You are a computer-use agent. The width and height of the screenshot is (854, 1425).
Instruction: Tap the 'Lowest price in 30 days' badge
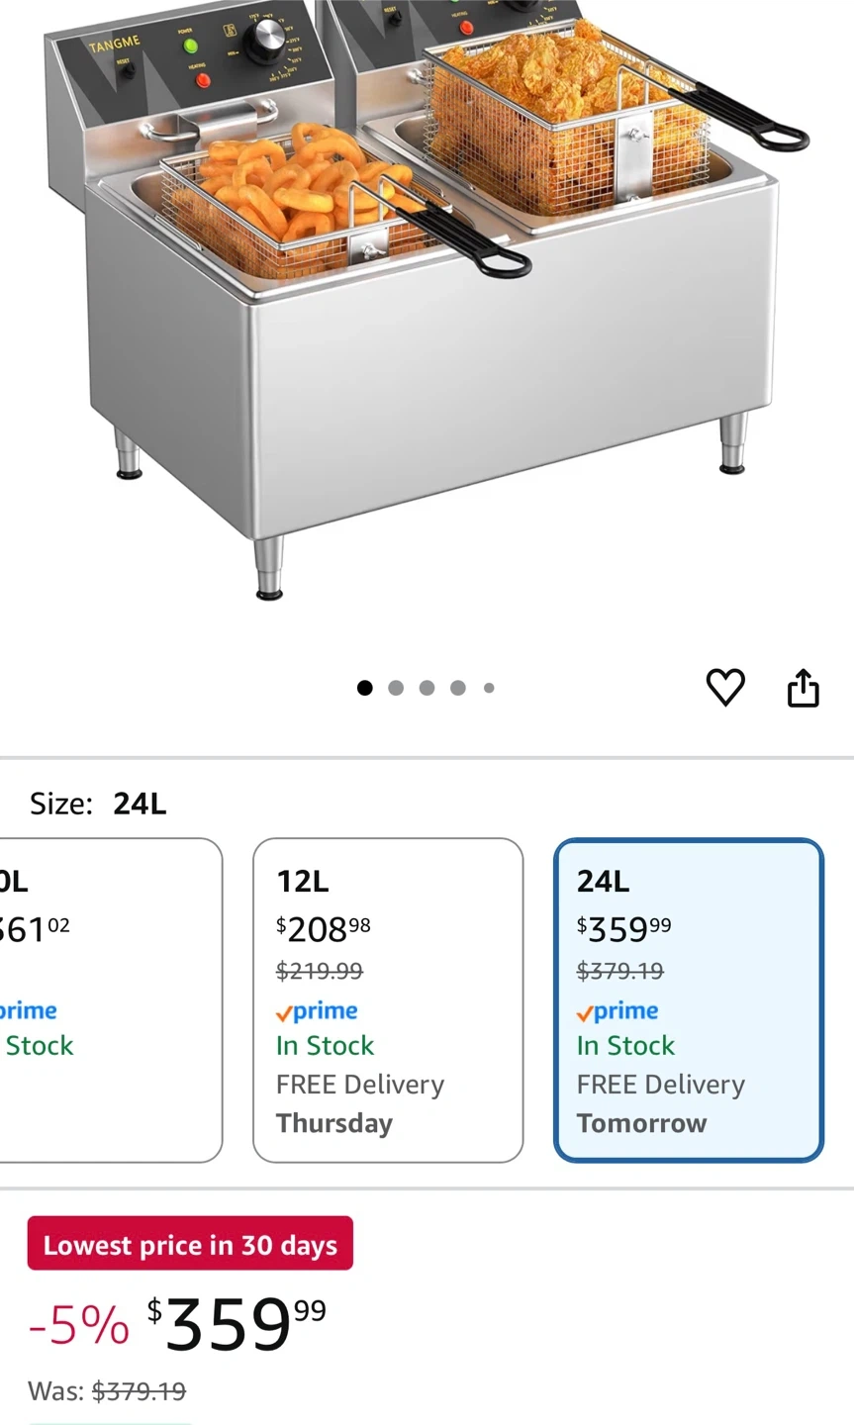[x=190, y=1244]
